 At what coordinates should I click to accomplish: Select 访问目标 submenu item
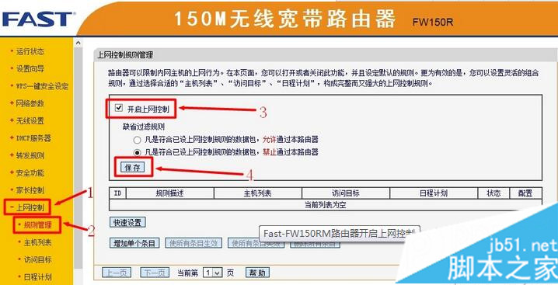pos(37,259)
